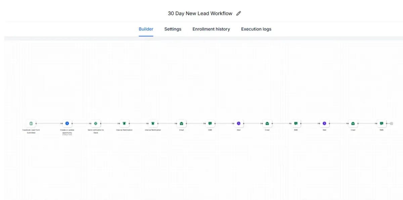This screenshot has height=200, width=403.
Task: Go to the Enrollment history tab
Action: 211,29
